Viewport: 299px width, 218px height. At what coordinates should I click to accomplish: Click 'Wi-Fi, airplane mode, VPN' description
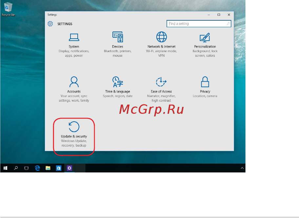click(162, 53)
